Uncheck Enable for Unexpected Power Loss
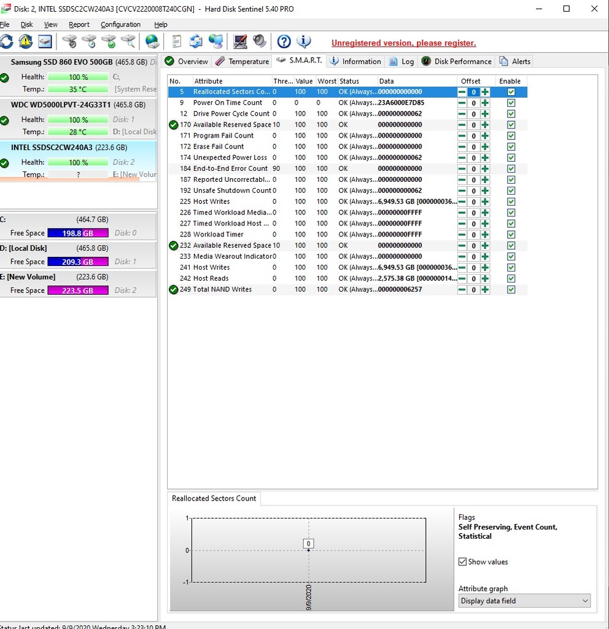 click(x=511, y=158)
